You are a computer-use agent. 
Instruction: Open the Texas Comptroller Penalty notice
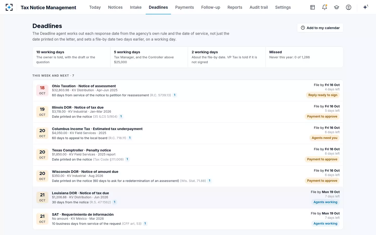188,155
